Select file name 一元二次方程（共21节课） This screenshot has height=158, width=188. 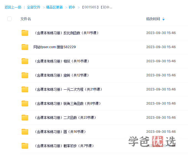tap(68, 89)
